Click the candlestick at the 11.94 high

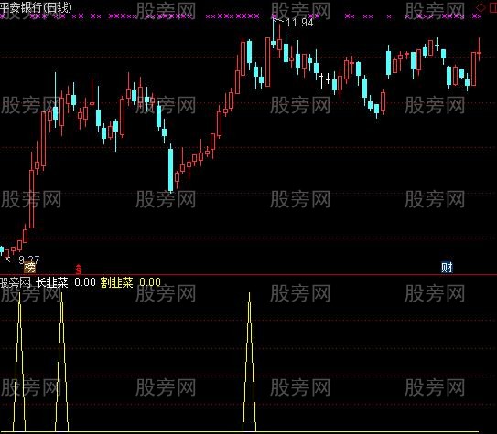(x=274, y=33)
